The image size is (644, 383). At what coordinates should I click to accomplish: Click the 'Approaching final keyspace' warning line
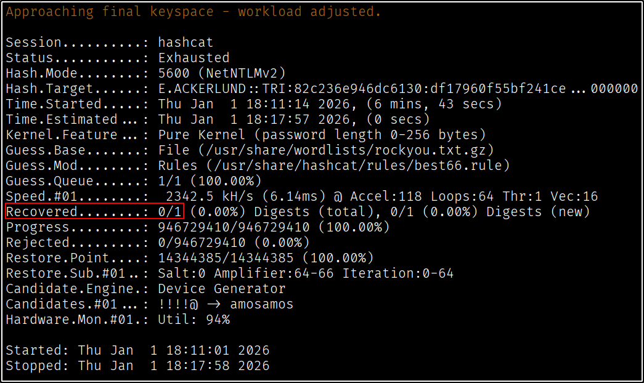click(193, 12)
